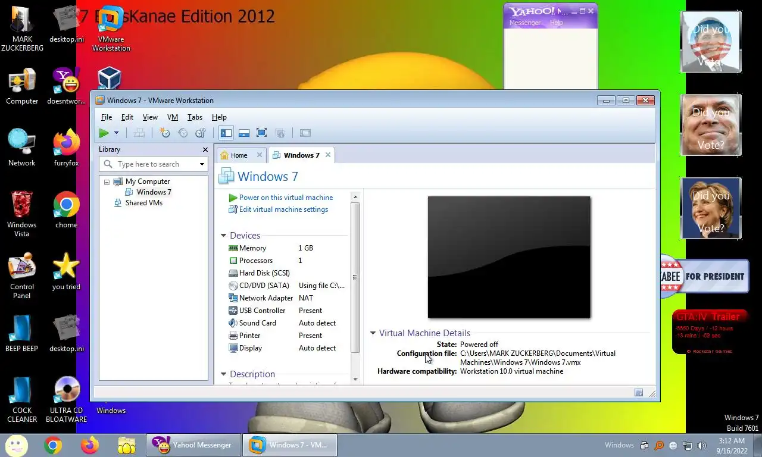Open the library search filter dropdown
The height and width of the screenshot is (457, 762).
tap(202, 164)
